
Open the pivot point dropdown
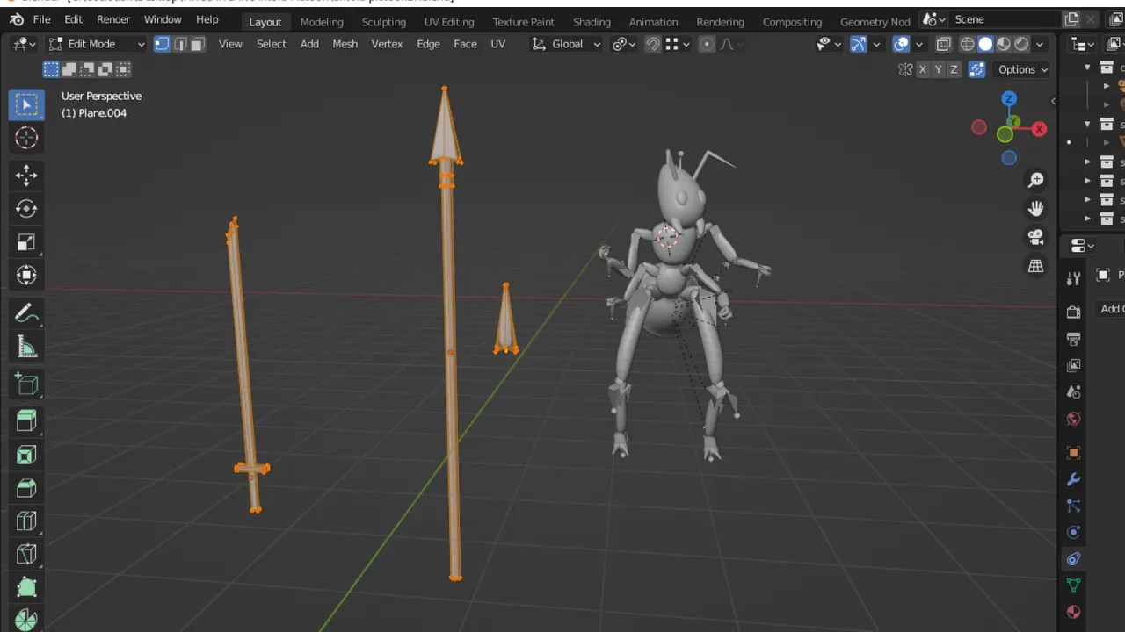[624, 44]
